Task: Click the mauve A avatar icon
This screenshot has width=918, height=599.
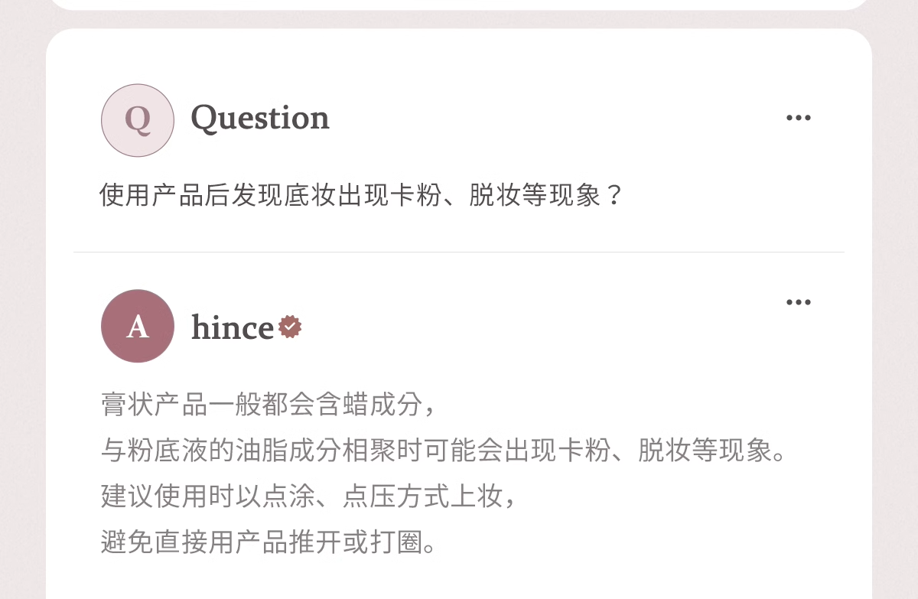Action: (138, 326)
